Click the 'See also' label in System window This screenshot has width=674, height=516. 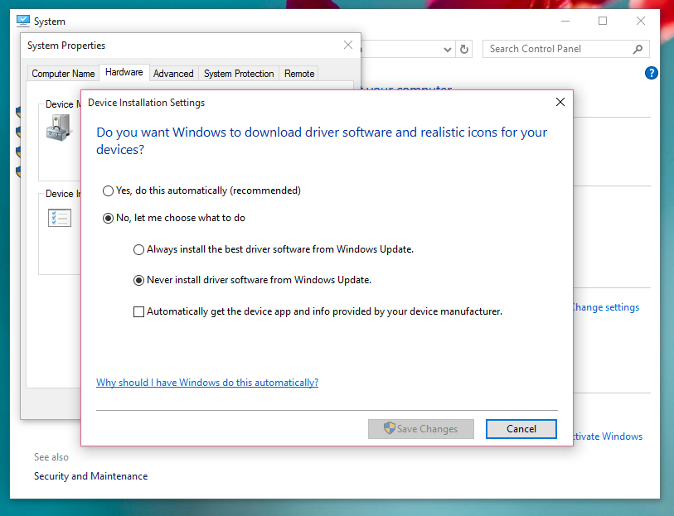click(51, 457)
